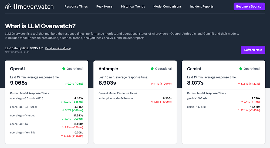Click the Disable auto-refresh link
This screenshot has height=148, width=270.
(x=58, y=48)
